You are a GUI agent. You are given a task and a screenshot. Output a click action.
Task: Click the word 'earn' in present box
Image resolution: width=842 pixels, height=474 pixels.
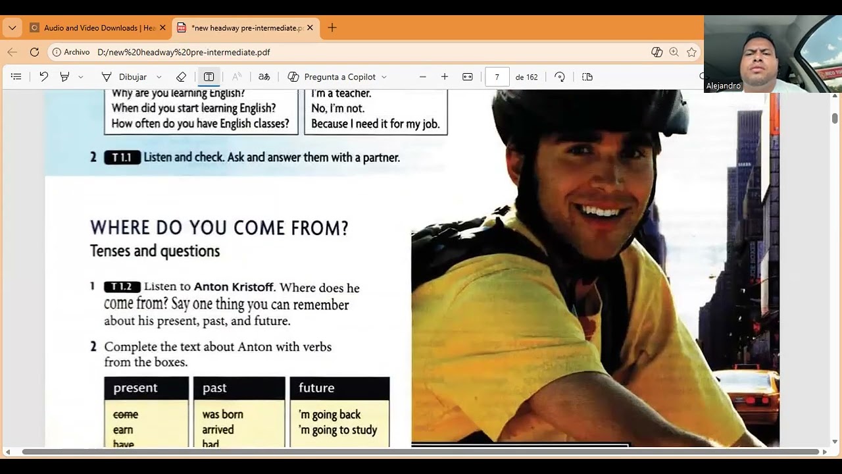pyautogui.click(x=123, y=430)
